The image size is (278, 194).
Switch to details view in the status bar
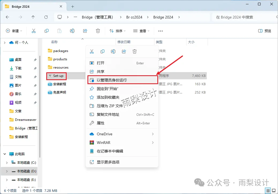coord(268,191)
